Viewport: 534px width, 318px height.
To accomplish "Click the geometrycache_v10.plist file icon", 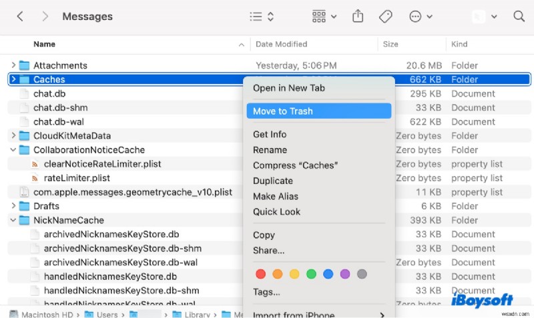I will (24, 192).
